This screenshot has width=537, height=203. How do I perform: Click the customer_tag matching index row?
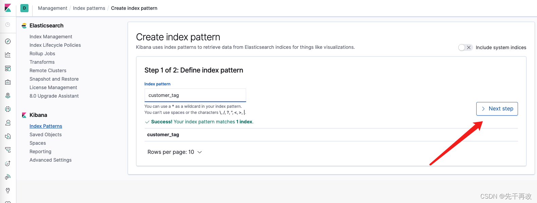(331, 135)
